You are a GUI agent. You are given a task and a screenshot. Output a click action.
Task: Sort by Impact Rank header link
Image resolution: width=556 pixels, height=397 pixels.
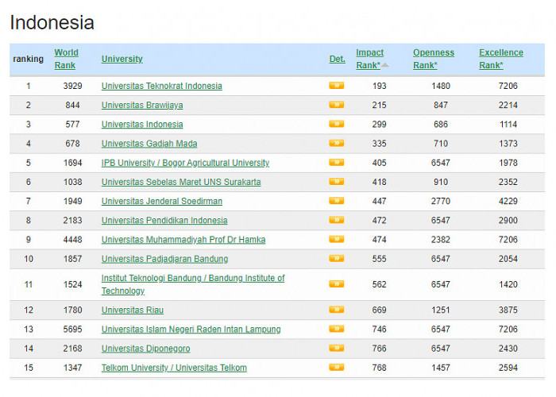[369, 59]
